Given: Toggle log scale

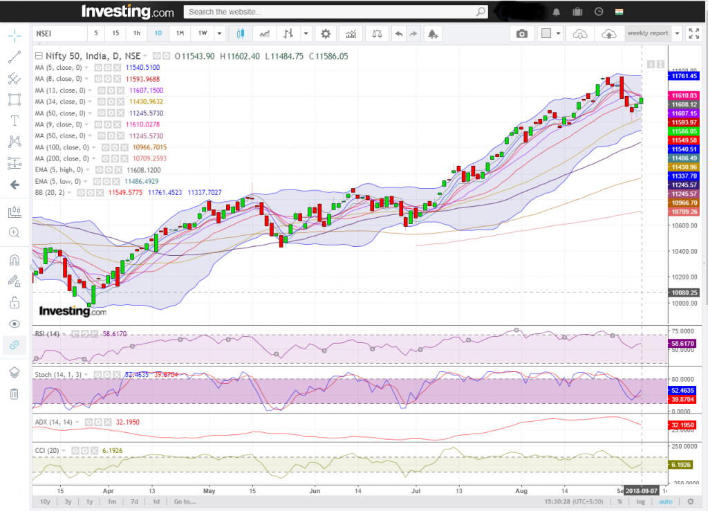Looking at the screenshot, I should tap(641, 501).
